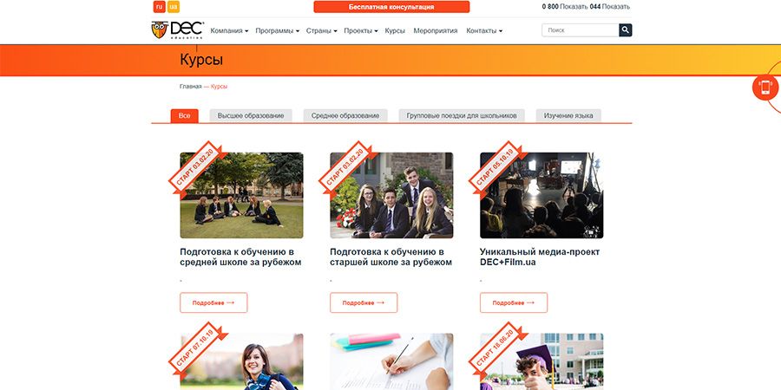Switch site language to ru
781x390 pixels.
coord(160,7)
